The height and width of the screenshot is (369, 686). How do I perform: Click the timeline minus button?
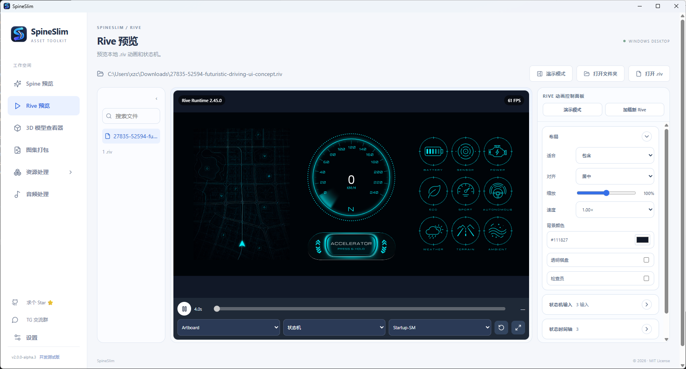523,310
